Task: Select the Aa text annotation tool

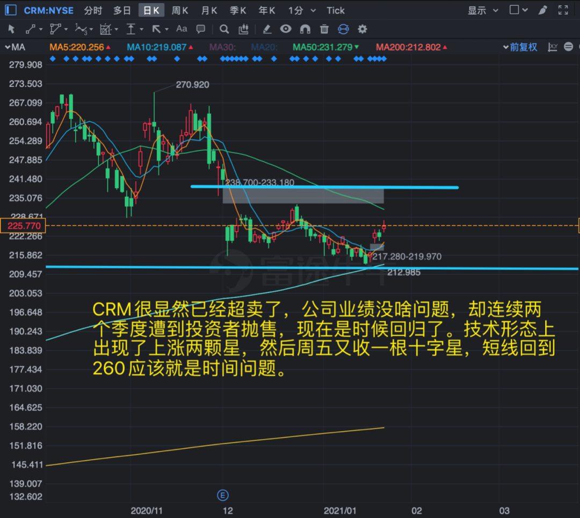Action: click(182, 28)
